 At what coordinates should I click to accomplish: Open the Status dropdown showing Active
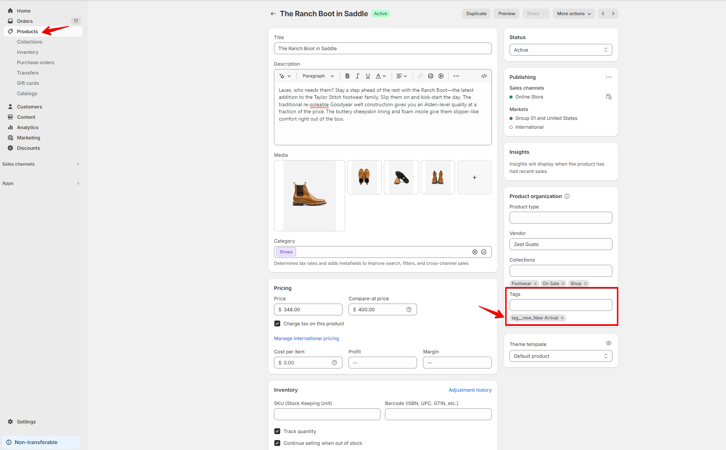tap(560, 50)
